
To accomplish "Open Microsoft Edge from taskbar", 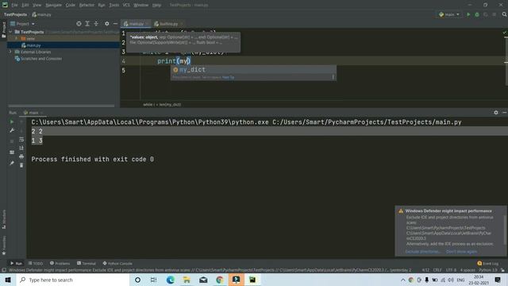I will click(171, 280).
